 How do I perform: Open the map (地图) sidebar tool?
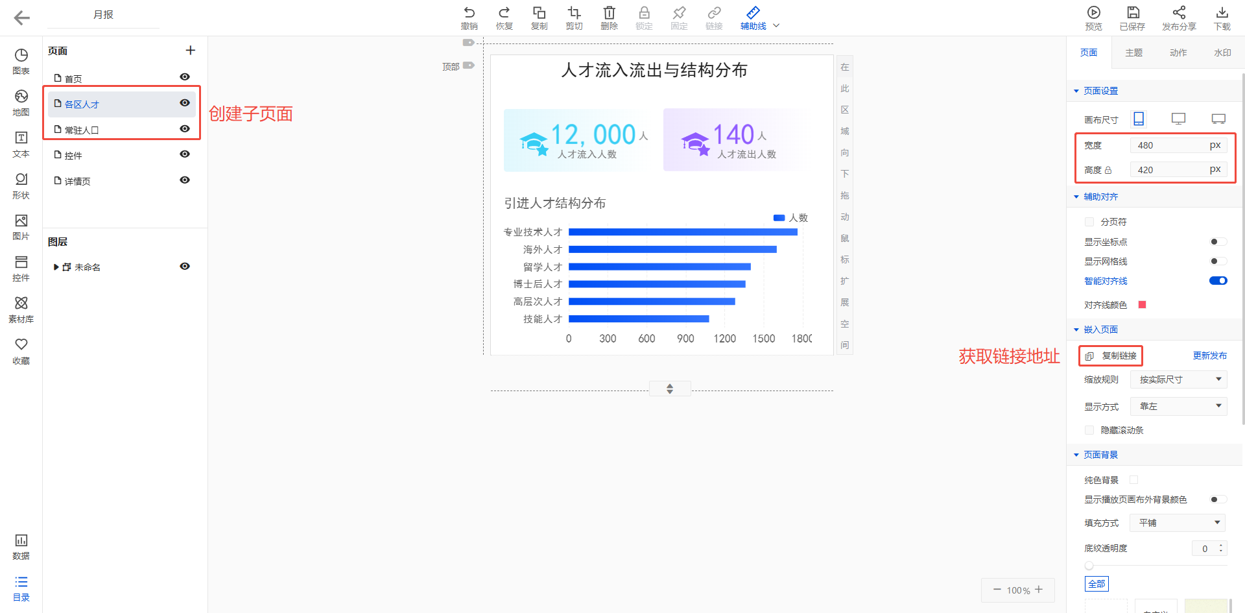[21, 97]
